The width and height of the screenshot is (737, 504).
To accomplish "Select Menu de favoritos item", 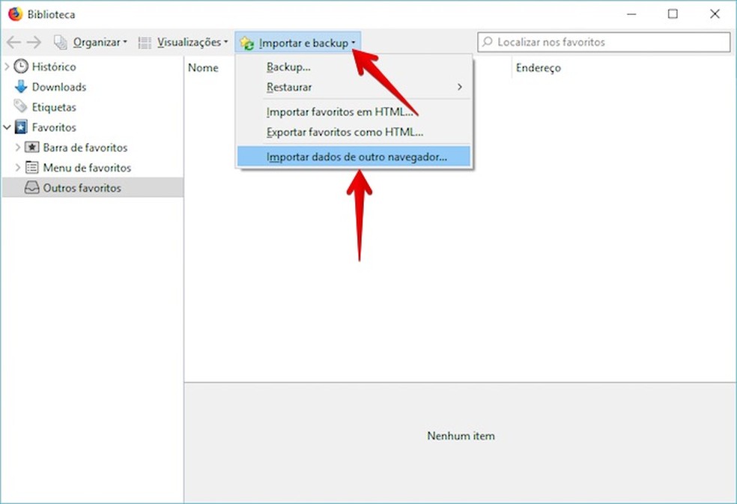I will pyautogui.click(x=87, y=168).
